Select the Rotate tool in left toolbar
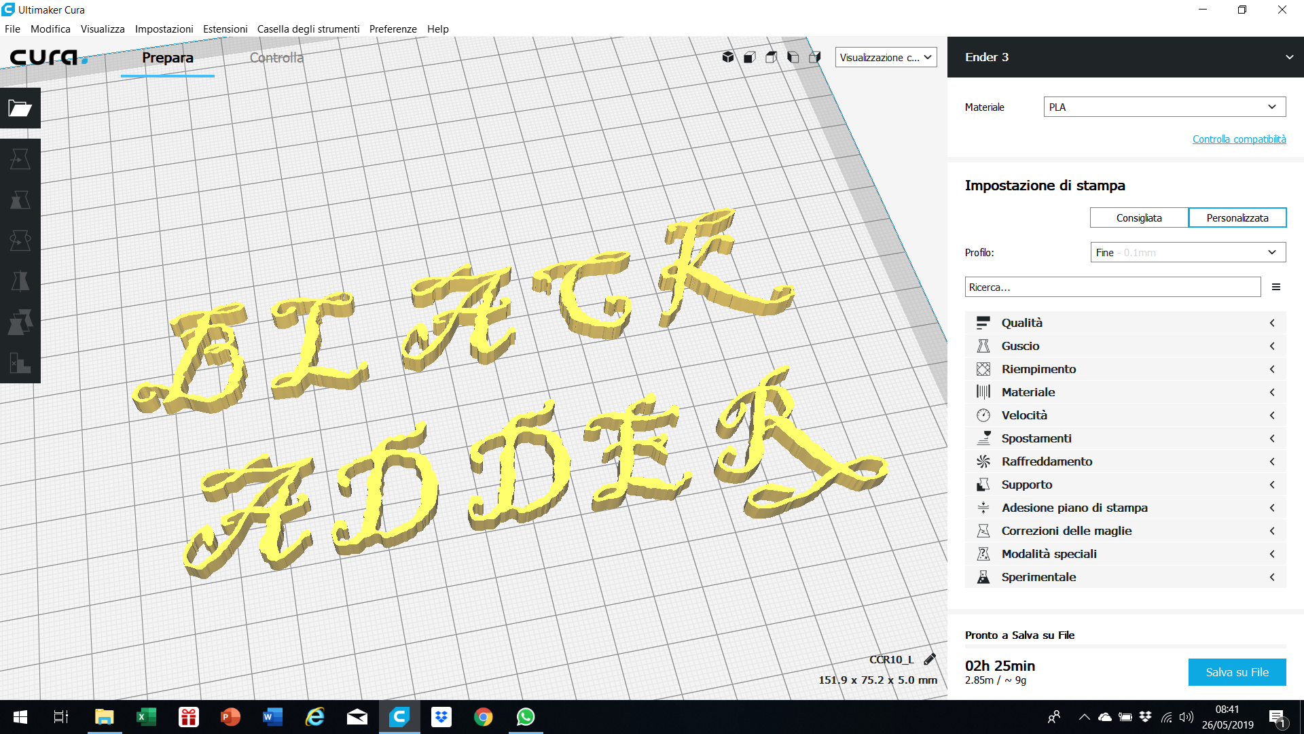The image size is (1304, 734). (x=20, y=241)
